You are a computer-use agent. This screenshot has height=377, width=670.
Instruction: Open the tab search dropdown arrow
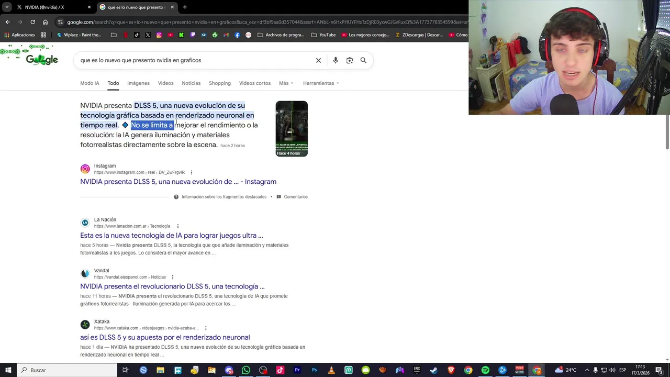point(7,7)
